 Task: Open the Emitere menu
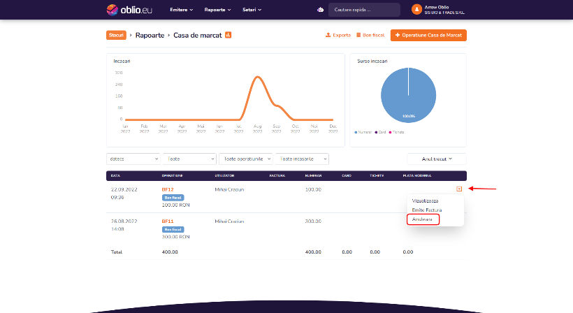(181, 10)
